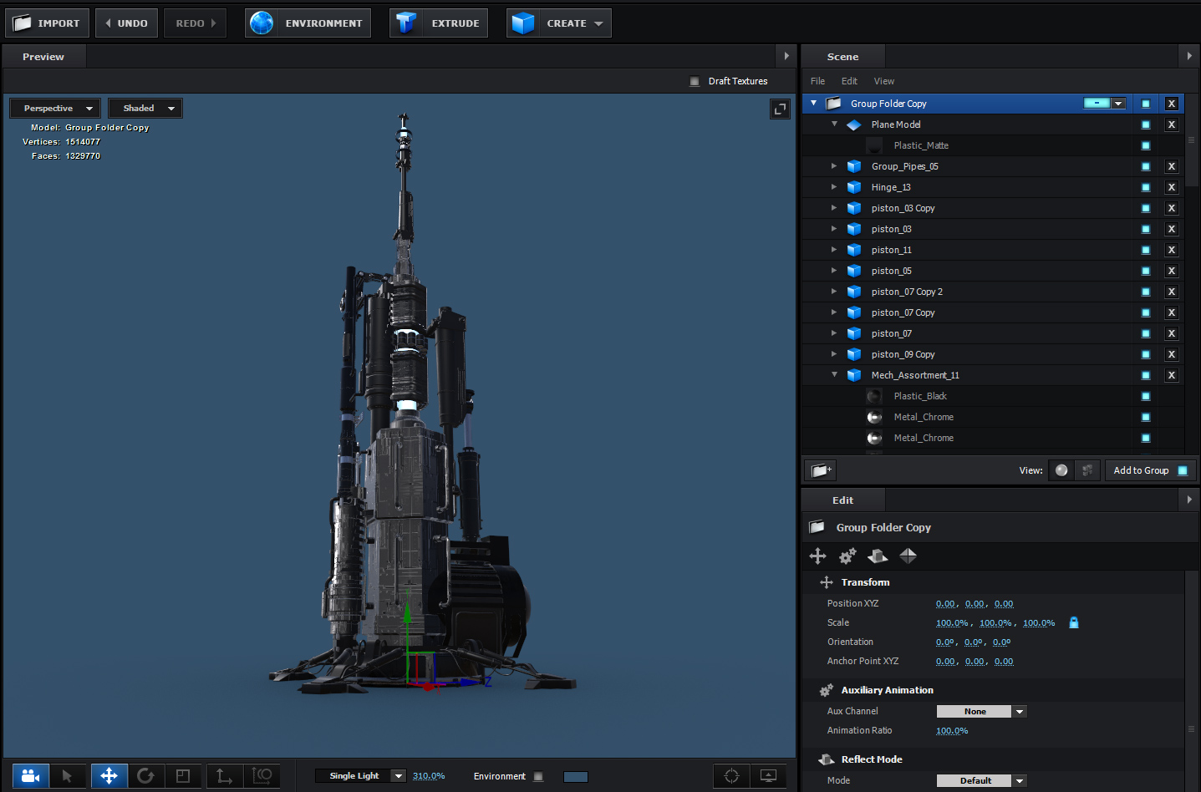This screenshot has height=792, width=1201.
Task: Click the frame-target icon in preview bar
Action: coord(731,776)
